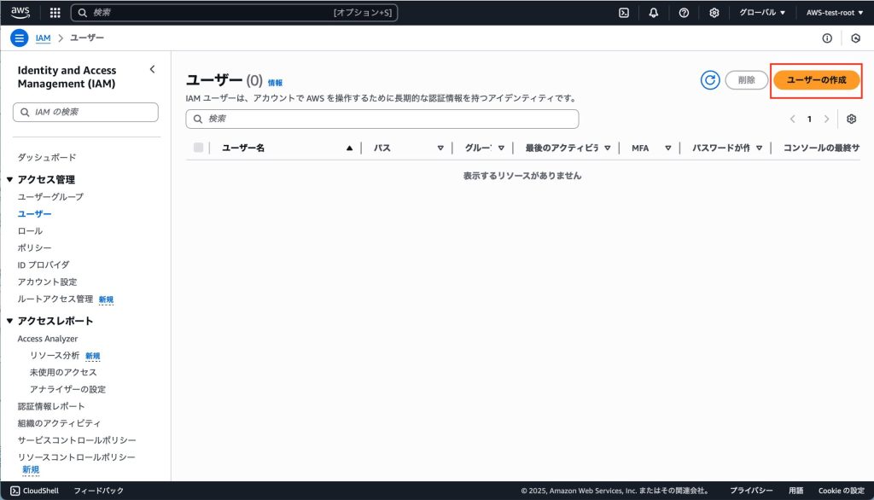
Task: Toggle the blue hamburger navigation menu
Action: pos(19,38)
